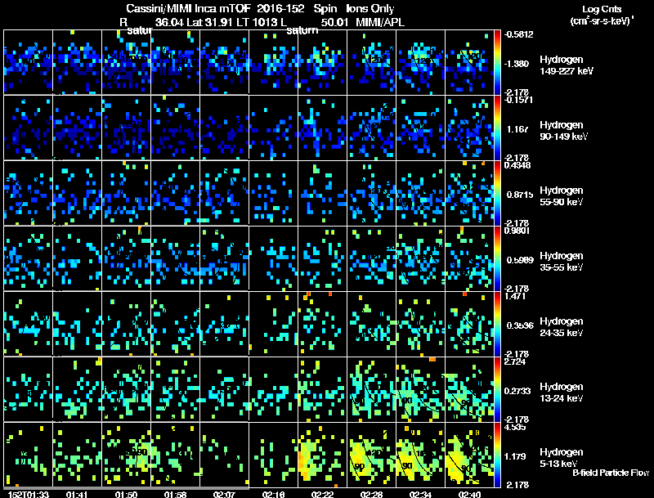Image resolution: width=654 pixels, height=498 pixels.
Task: Open the 24-35 keV panel above 02:16
Action: [x=274, y=324]
